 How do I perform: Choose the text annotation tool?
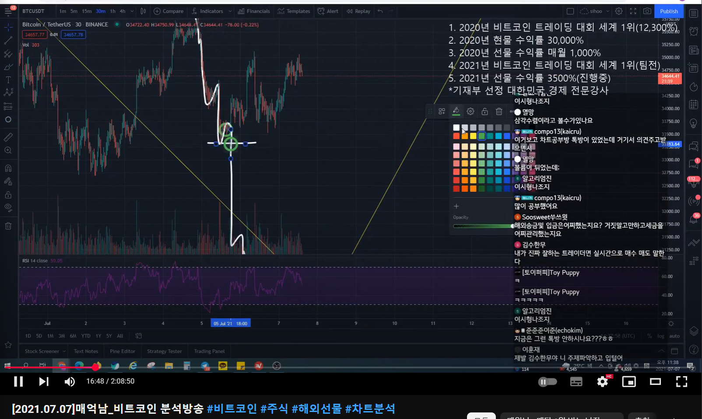(x=8, y=80)
